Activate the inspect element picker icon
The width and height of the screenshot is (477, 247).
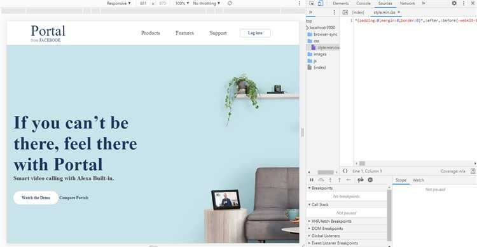[312, 3]
